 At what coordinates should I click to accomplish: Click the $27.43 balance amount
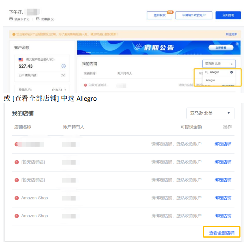25,66
